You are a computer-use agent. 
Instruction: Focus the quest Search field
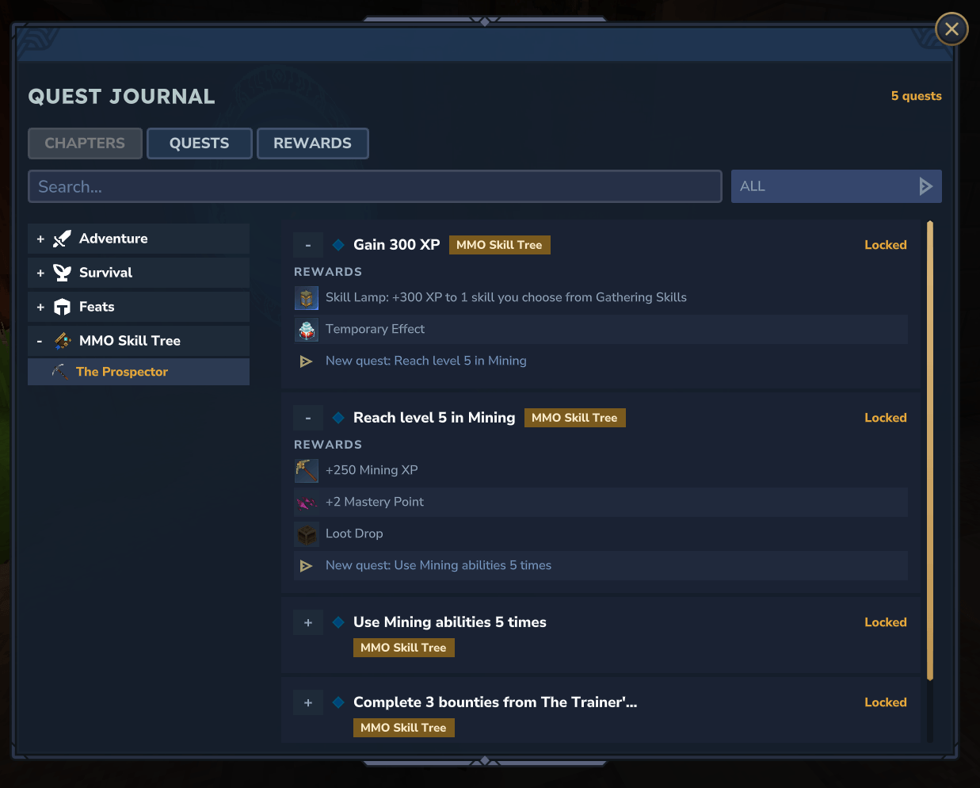click(375, 186)
